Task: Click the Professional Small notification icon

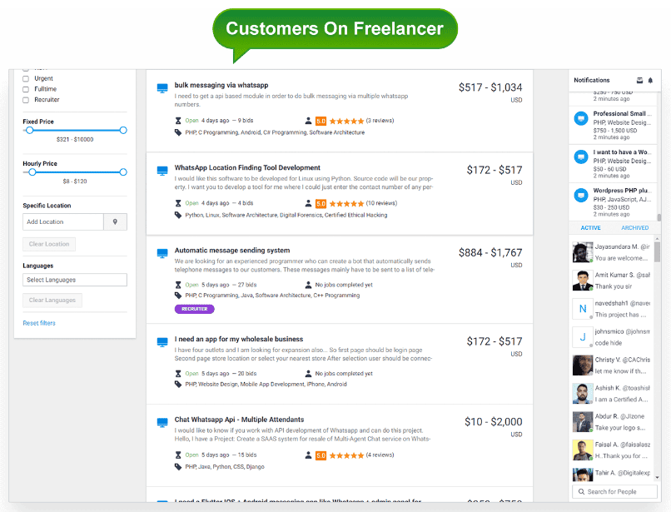Action: (581, 119)
